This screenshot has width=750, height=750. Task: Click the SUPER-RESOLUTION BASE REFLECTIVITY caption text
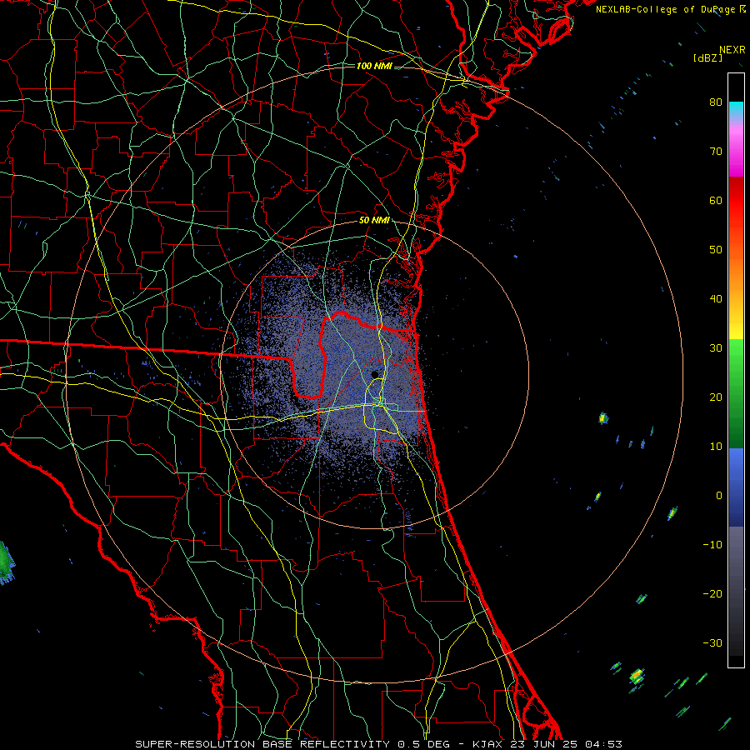click(x=262, y=744)
